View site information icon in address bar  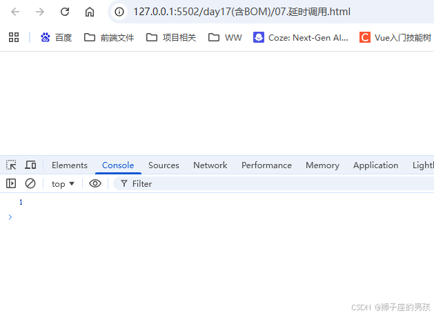click(x=119, y=12)
